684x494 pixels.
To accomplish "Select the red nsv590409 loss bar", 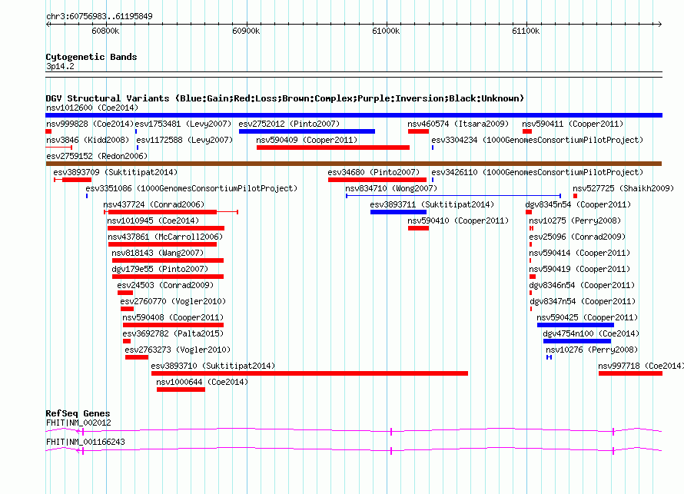I will click(x=333, y=148).
